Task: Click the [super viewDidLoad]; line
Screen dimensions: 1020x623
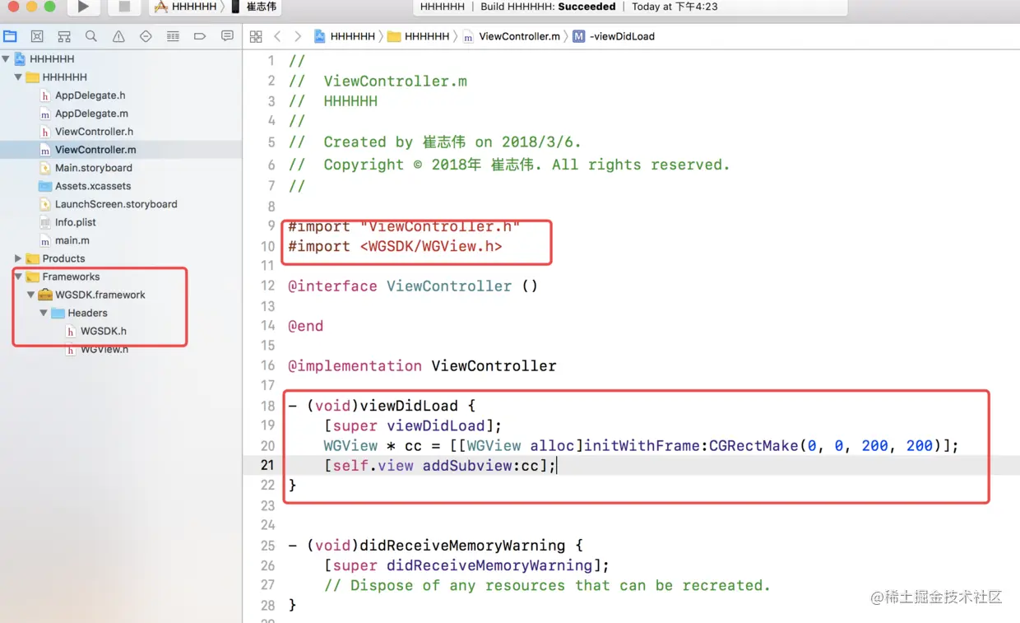Action: click(x=412, y=425)
